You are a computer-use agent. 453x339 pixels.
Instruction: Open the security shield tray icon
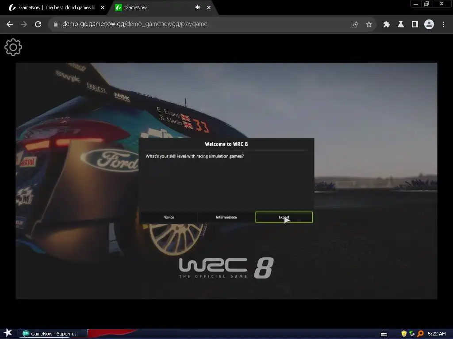point(404,334)
